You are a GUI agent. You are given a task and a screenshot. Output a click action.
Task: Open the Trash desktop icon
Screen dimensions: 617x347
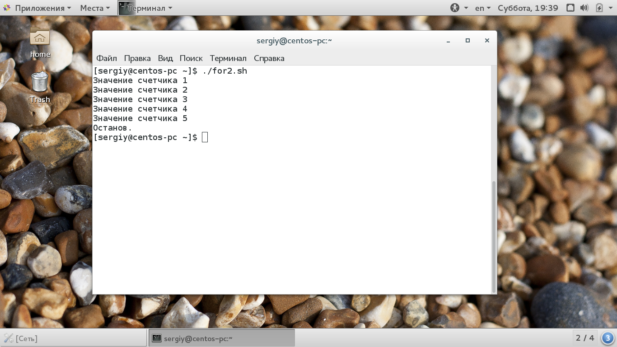pos(40,87)
